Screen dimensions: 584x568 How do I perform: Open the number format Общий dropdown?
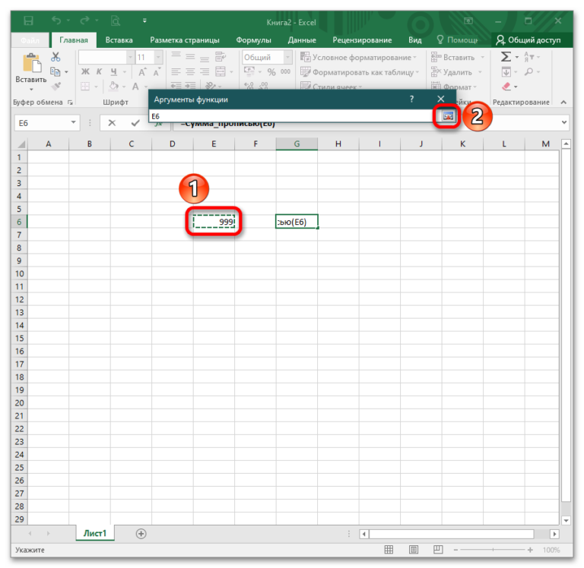point(287,57)
